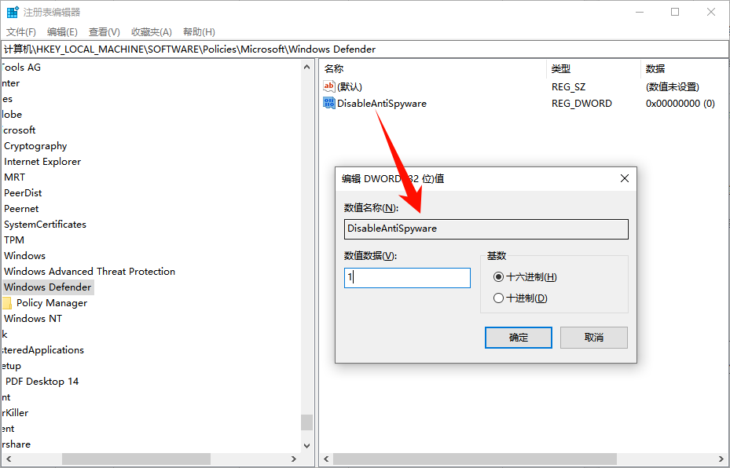Click values pane horizontal scroll left arrow
This screenshot has height=468, width=730.
point(326,459)
